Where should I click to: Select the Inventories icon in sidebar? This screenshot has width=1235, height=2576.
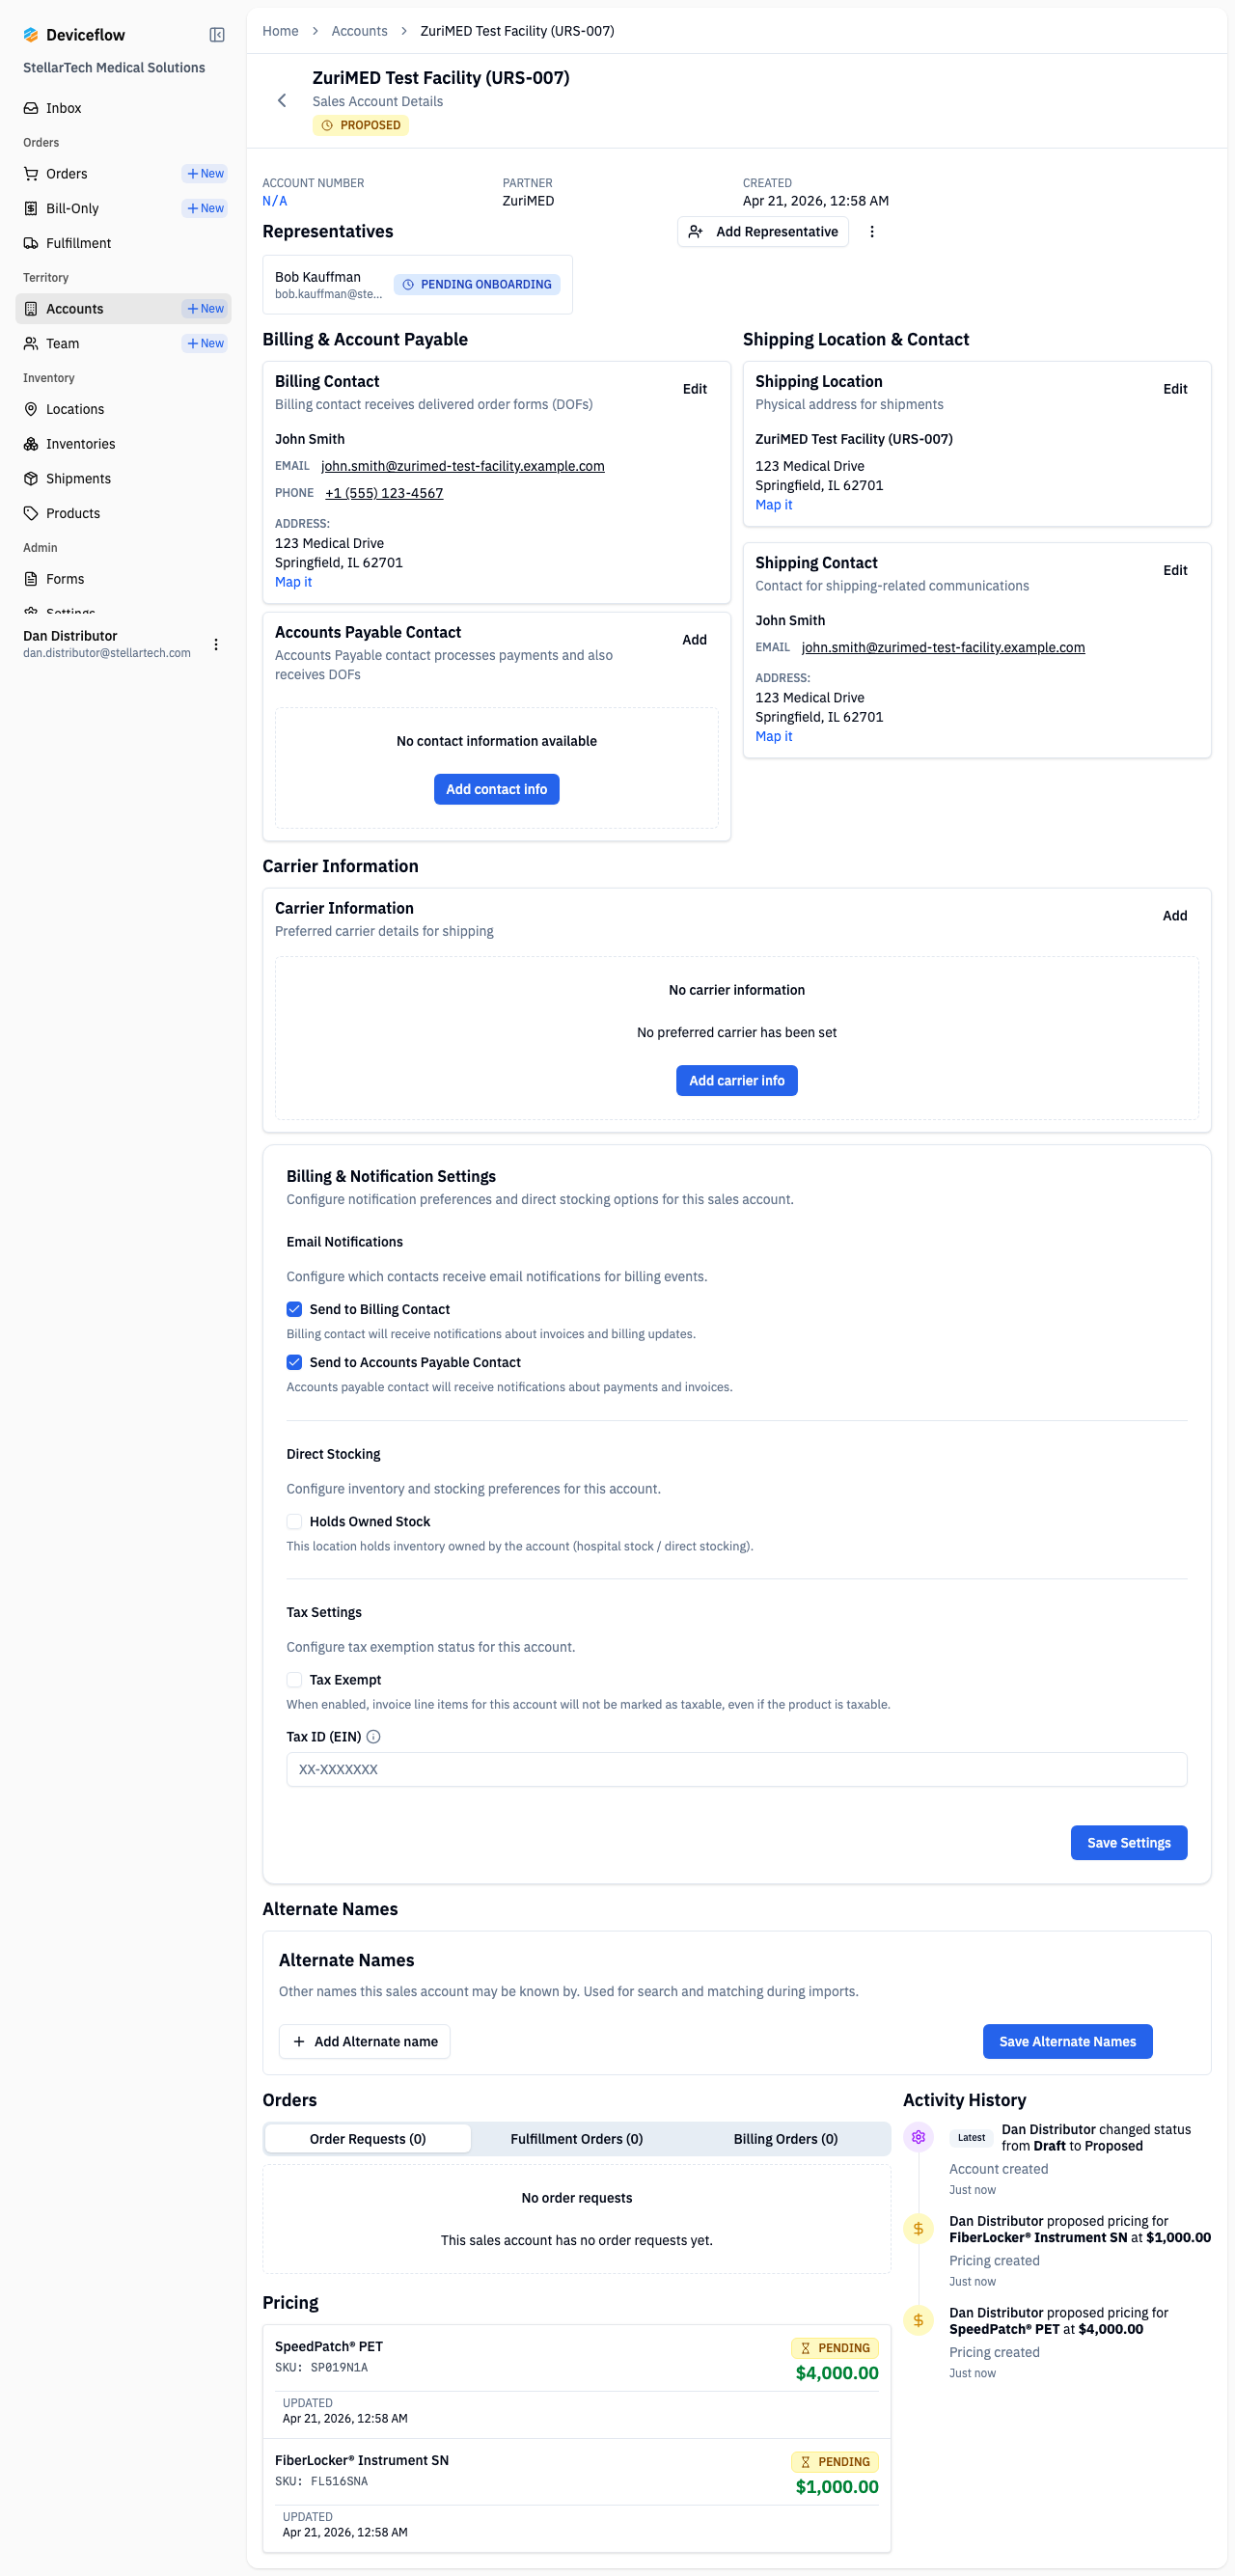coord(31,443)
